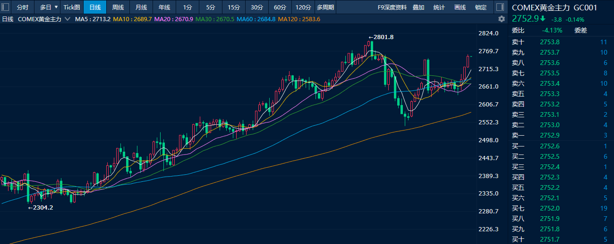This screenshot has width=614, height=244.
Task: Toggle the 锁定 lock option
Action: pos(481,7)
